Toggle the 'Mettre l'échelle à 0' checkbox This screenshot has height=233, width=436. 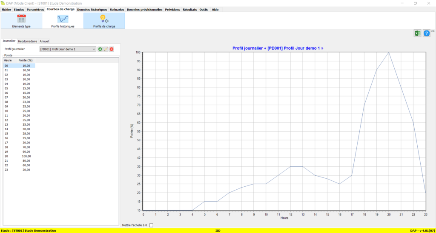151,225
